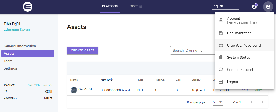276x112 pixels.
Task: Click the user profile avatar icon
Action: (268, 7)
